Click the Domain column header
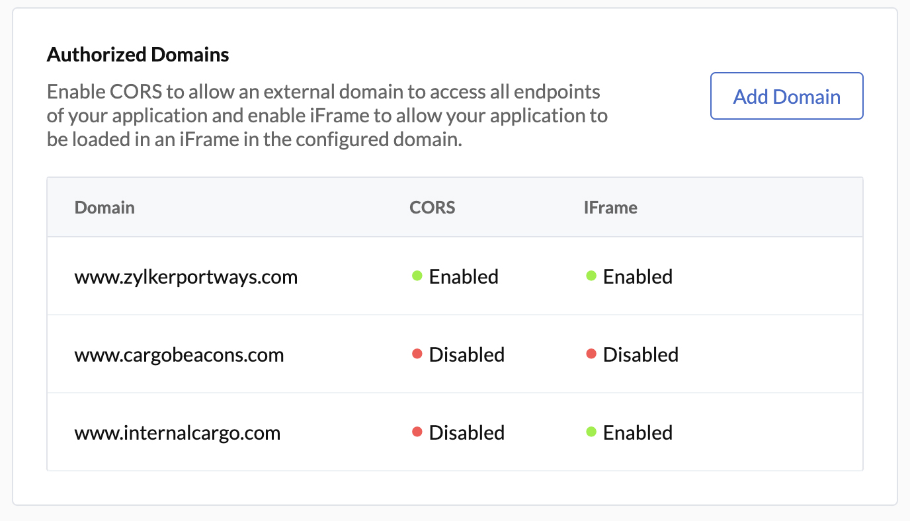The height and width of the screenshot is (521, 910). coord(104,207)
